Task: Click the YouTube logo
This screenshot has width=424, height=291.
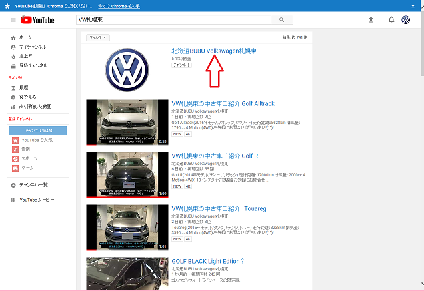Action: 37,20
